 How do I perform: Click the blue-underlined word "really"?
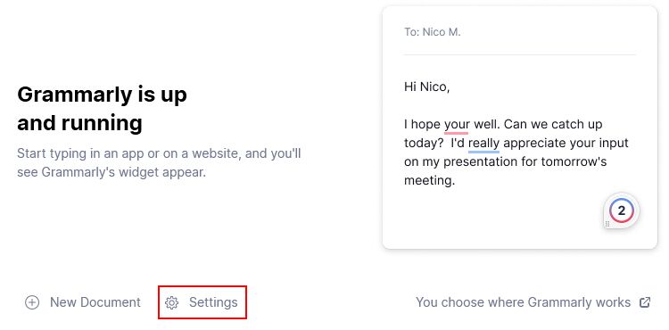coord(483,144)
